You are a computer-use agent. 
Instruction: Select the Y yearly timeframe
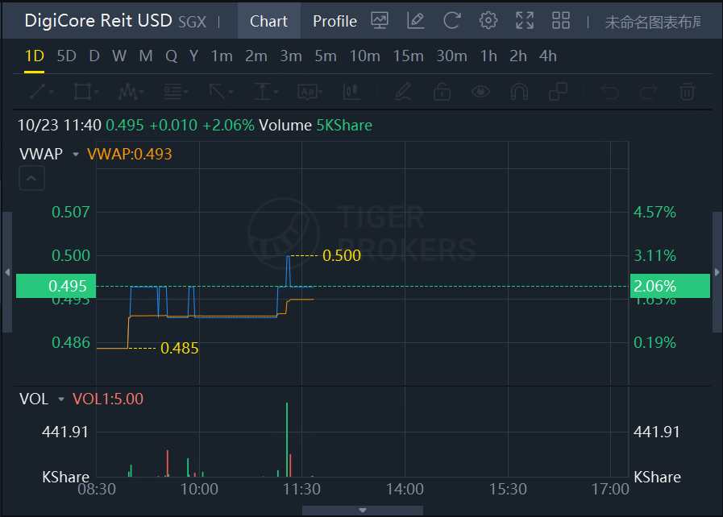(x=193, y=56)
